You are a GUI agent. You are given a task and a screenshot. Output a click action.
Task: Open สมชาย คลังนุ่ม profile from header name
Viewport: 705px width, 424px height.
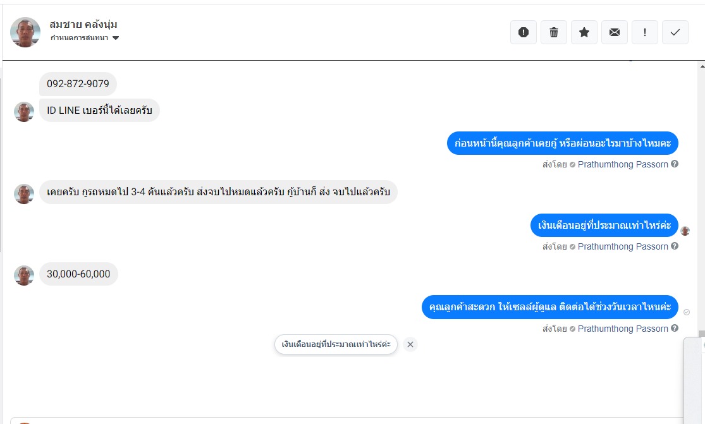[x=83, y=25]
